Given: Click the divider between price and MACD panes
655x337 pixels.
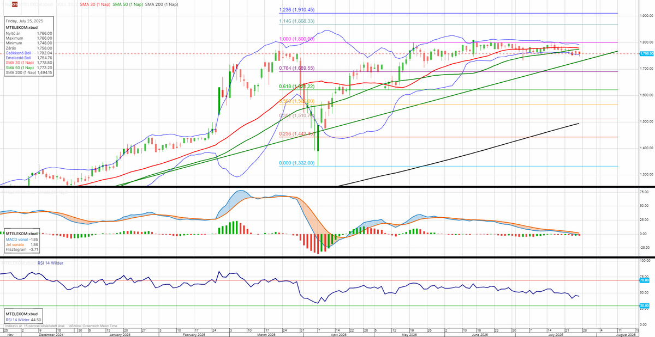Looking at the screenshot, I should (x=327, y=187).
